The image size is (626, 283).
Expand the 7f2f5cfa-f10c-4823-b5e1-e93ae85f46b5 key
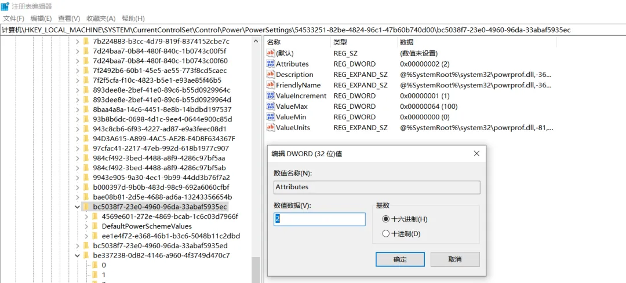tap(77, 80)
